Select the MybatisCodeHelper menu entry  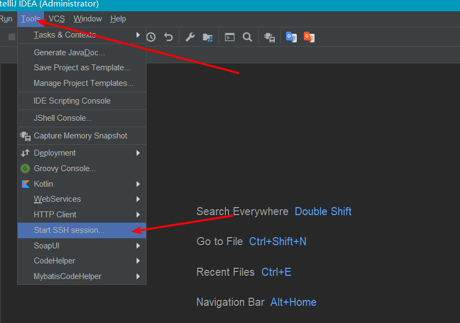tap(82, 276)
